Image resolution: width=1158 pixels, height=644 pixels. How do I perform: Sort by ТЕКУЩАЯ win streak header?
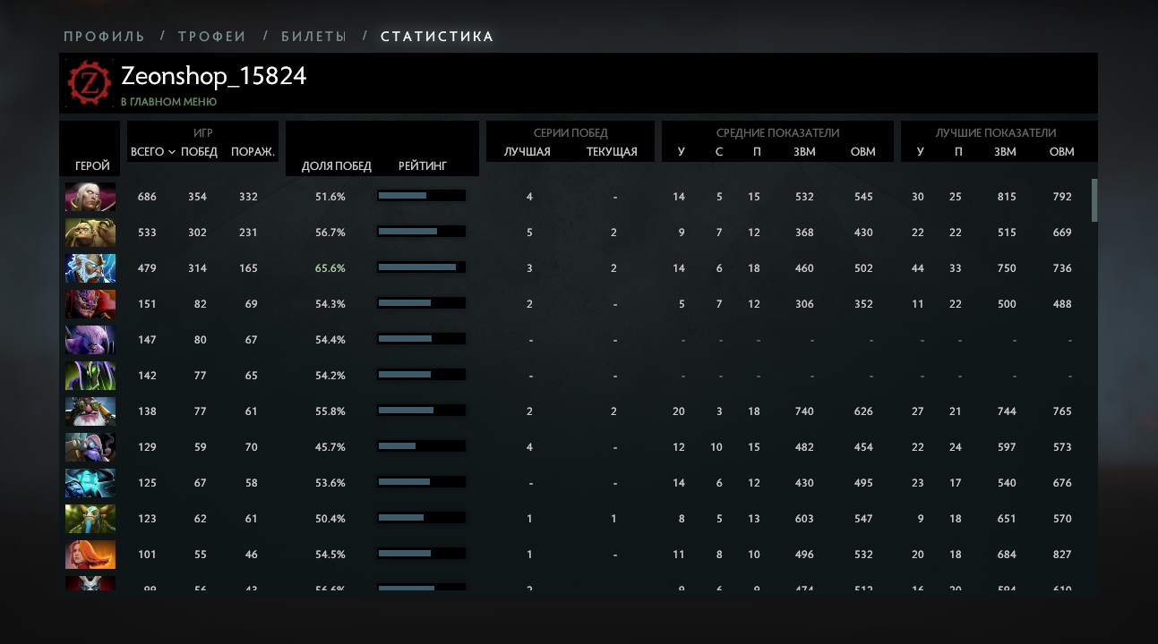pyautogui.click(x=612, y=152)
